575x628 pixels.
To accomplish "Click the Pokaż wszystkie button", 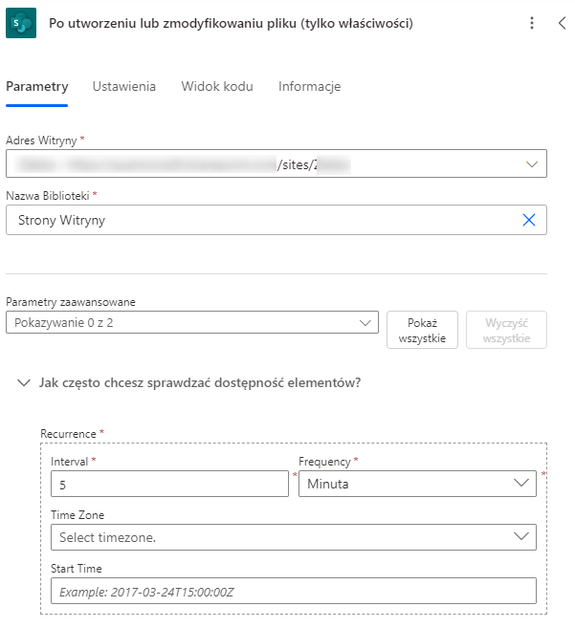I will click(422, 331).
